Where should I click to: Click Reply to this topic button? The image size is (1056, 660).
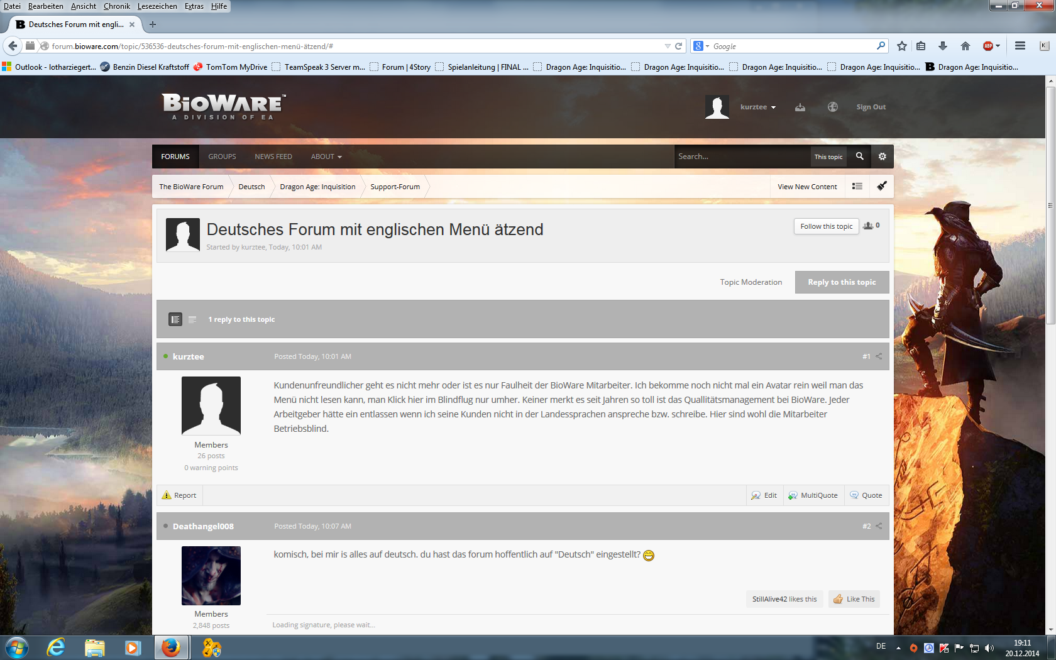842,282
